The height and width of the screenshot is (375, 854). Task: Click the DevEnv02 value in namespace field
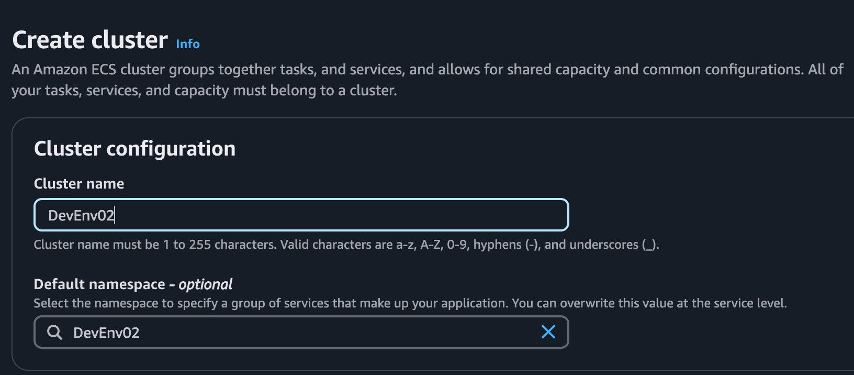[106, 333]
